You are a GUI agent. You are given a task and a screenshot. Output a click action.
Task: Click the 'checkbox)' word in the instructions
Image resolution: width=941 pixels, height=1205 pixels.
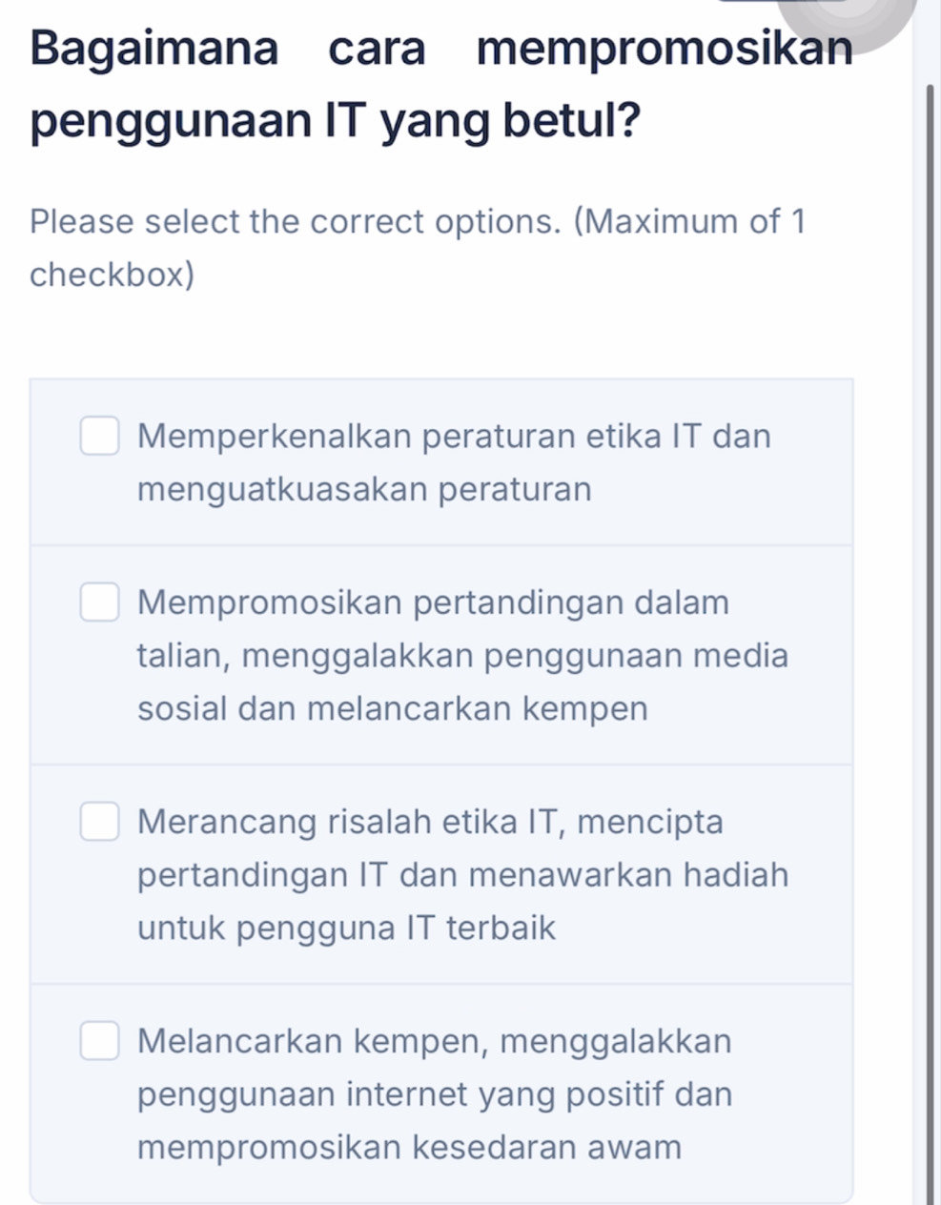pyautogui.click(x=112, y=275)
